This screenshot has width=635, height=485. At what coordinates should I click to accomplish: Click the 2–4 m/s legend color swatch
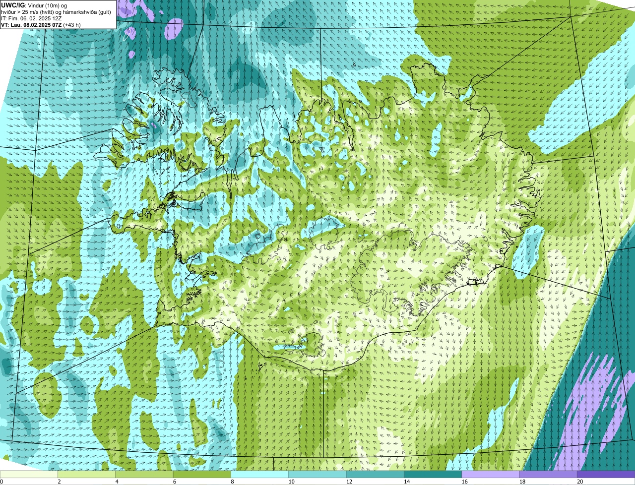pyautogui.click(x=87, y=474)
